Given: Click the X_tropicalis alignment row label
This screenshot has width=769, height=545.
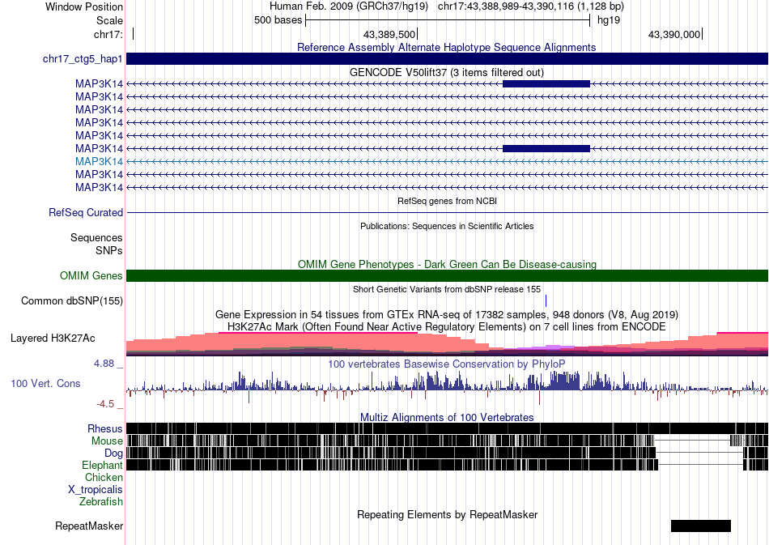Looking at the screenshot, I should click(x=96, y=489).
